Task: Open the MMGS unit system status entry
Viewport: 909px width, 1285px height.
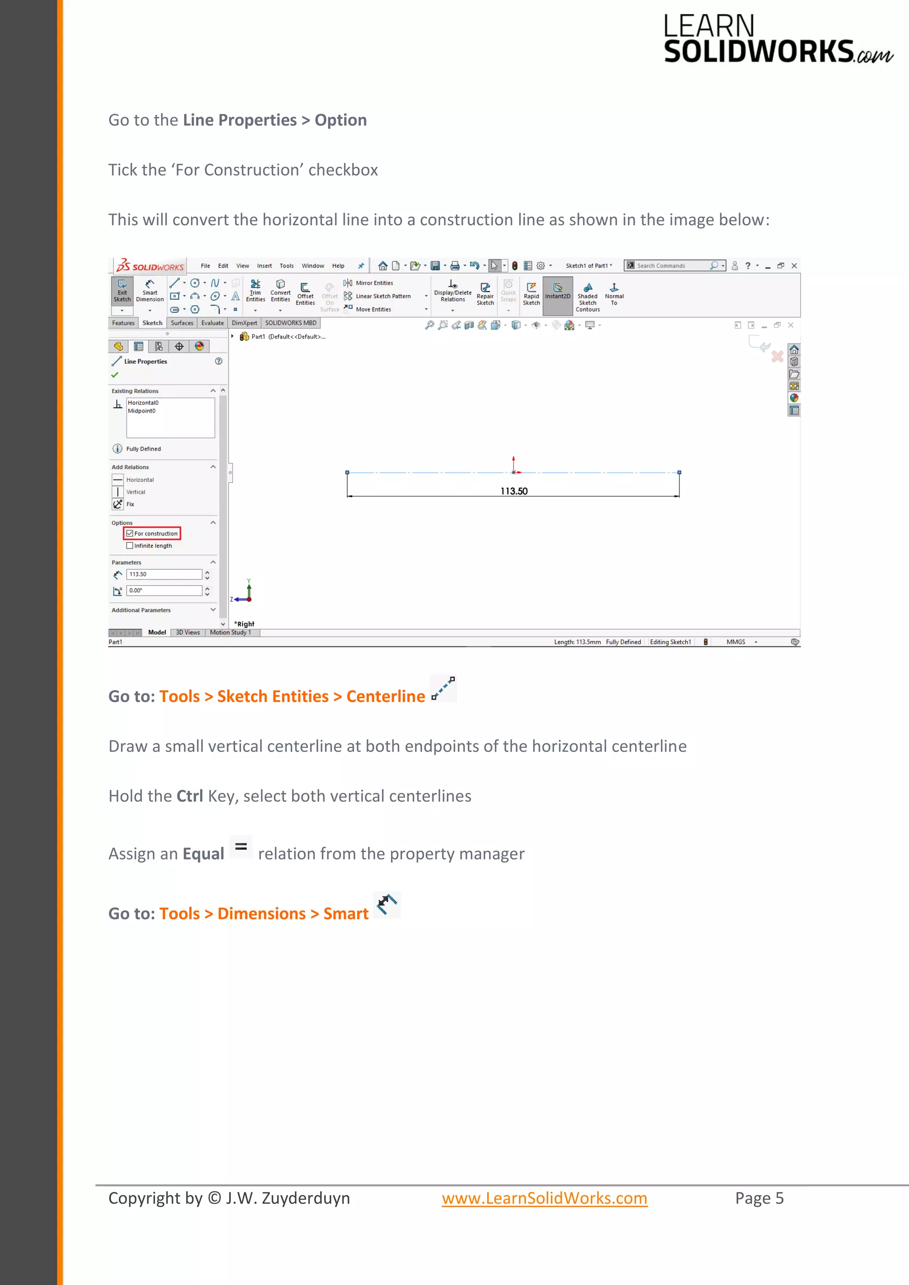Action: (x=736, y=642)
